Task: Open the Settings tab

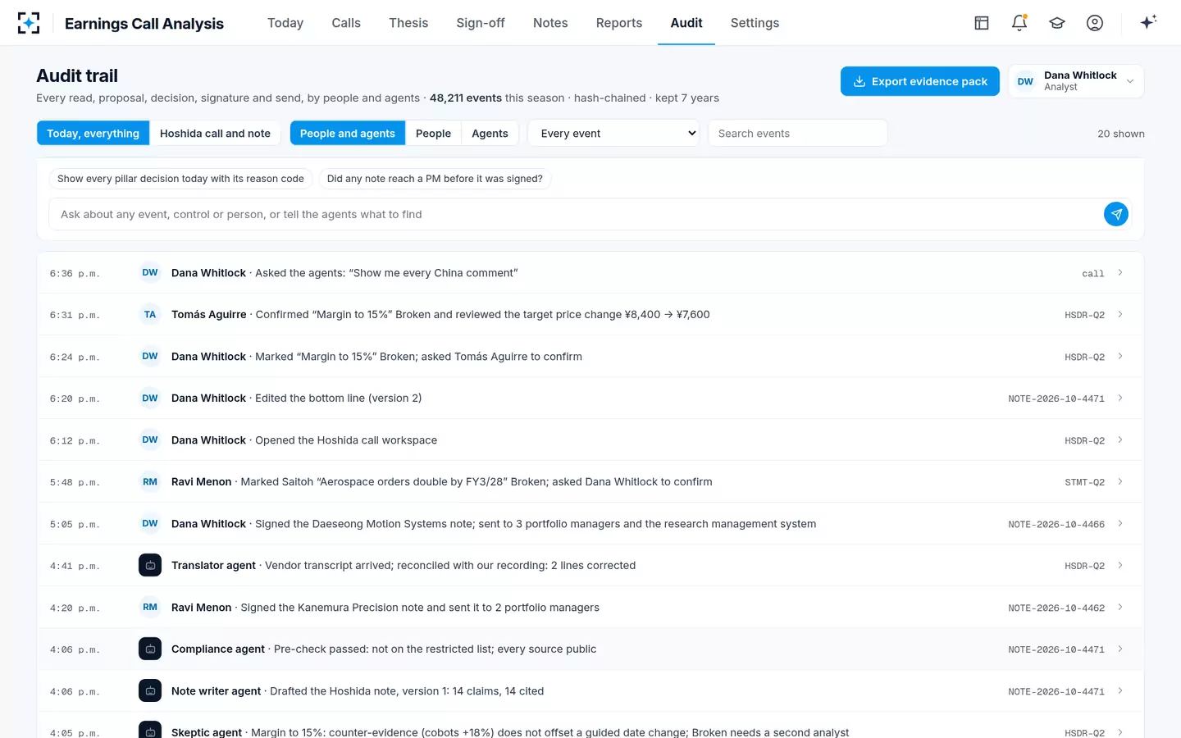Action: pos(755,23)
